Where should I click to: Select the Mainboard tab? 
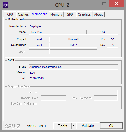point(39,14)
